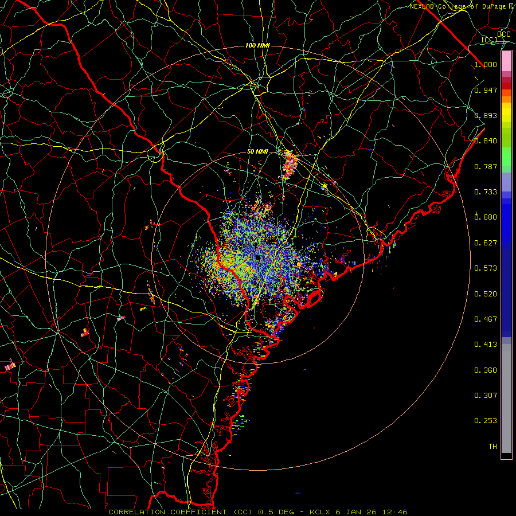Click the CORRELATION COEFFICIENT caption at bottom
This screenshot has height=516, width=516.
pyautogui.click(x=257, y=512)
